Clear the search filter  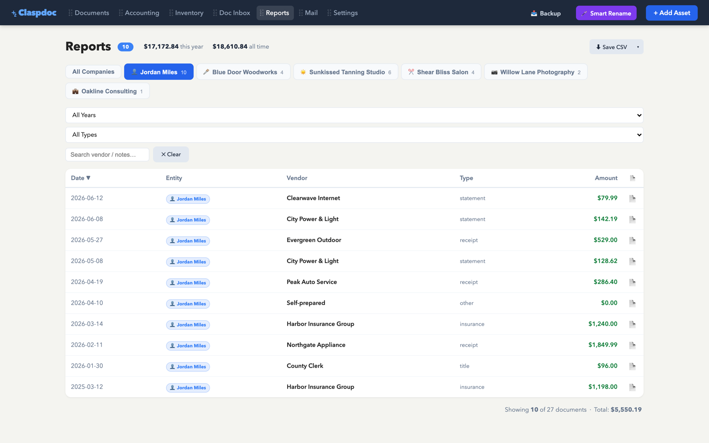(x=171, y=154)
